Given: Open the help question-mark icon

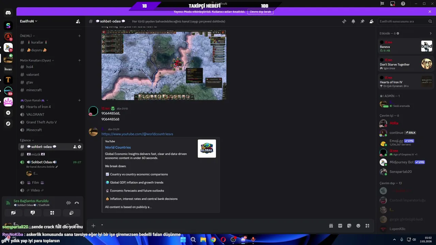Looking at the screenshot, I should click(403, 3).
